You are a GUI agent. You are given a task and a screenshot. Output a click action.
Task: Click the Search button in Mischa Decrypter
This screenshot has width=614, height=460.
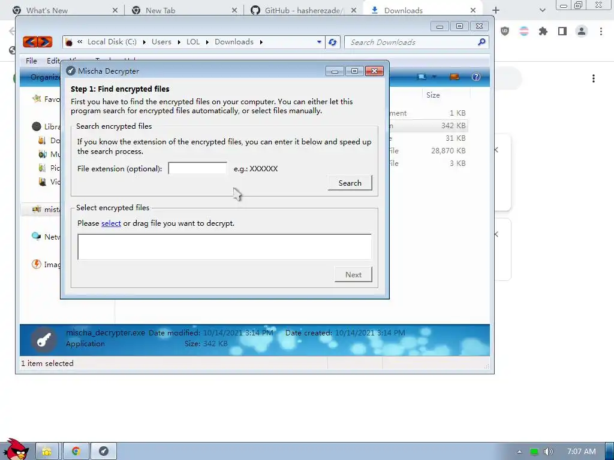(350, 183)
